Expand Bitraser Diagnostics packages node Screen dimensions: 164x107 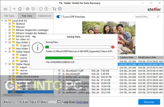6,30
